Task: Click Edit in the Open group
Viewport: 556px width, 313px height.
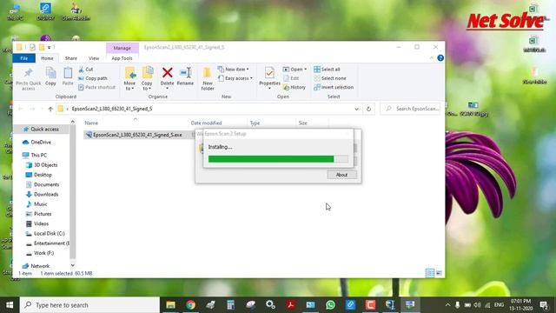Action: coord(291,78)
